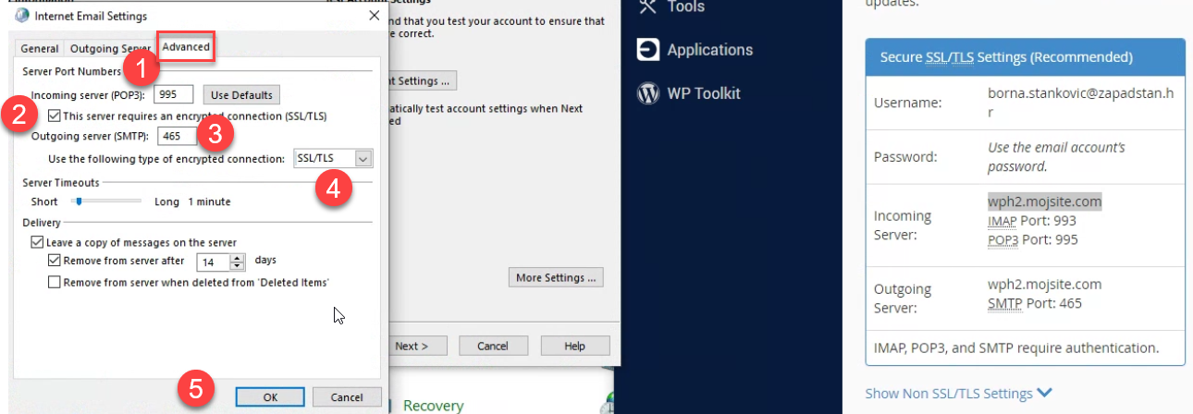Screen dimensions: 1193x414
Task: Increase days value with stepper up arrow
Action: [238, 258]
